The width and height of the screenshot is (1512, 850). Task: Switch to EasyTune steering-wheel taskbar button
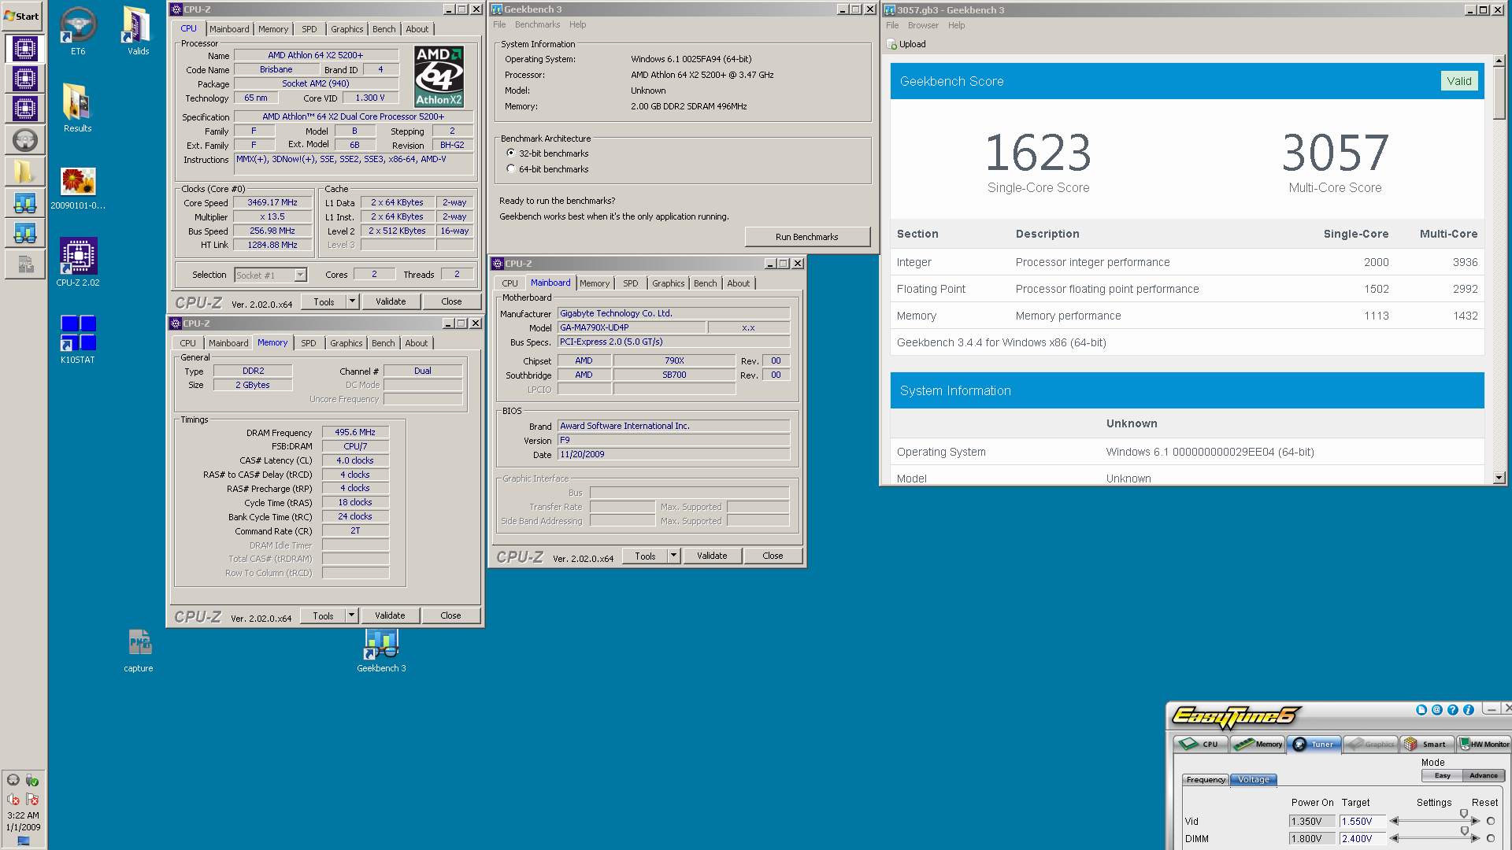click(24, 140)
